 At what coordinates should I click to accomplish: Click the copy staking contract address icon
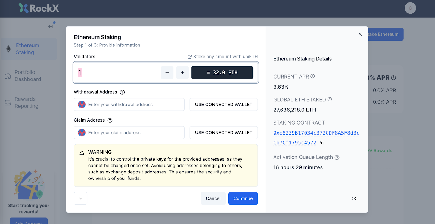pyautogui.click(x=322, y=143)
